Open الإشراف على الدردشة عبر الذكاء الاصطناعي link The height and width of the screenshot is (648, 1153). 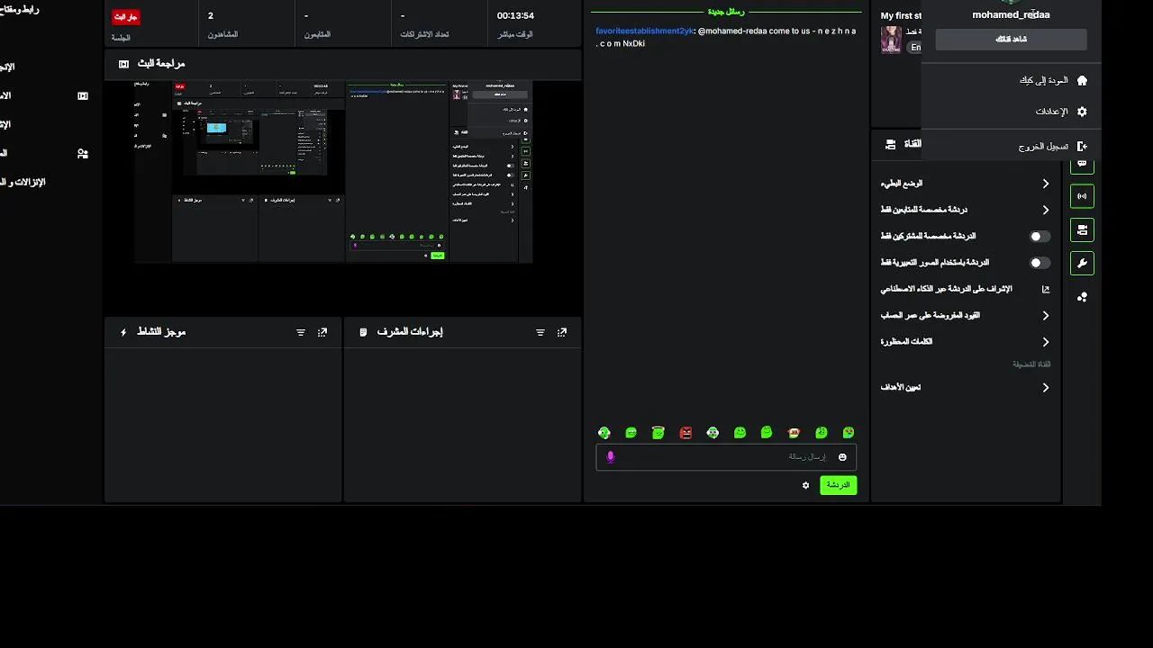(946, 289)
